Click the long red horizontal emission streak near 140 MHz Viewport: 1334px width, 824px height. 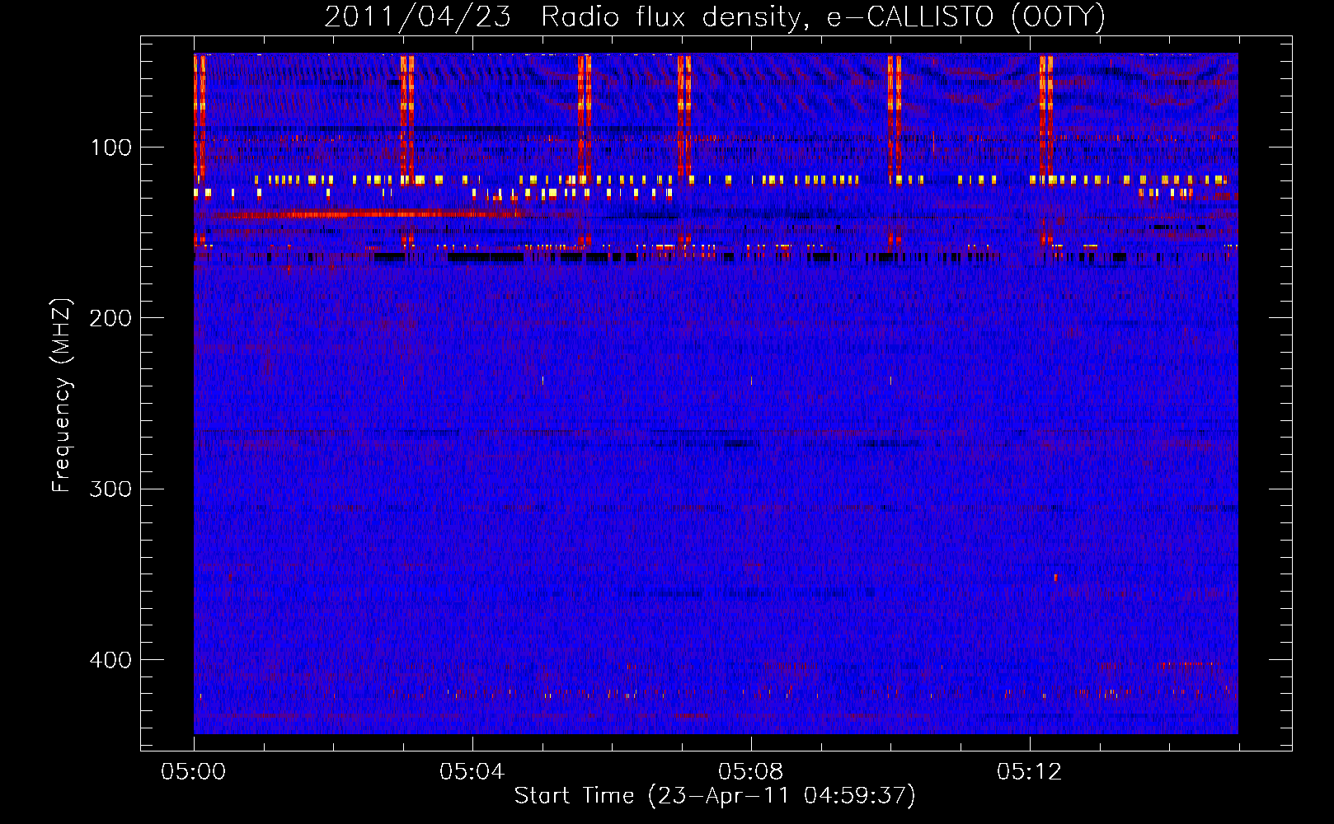(367, 214)
